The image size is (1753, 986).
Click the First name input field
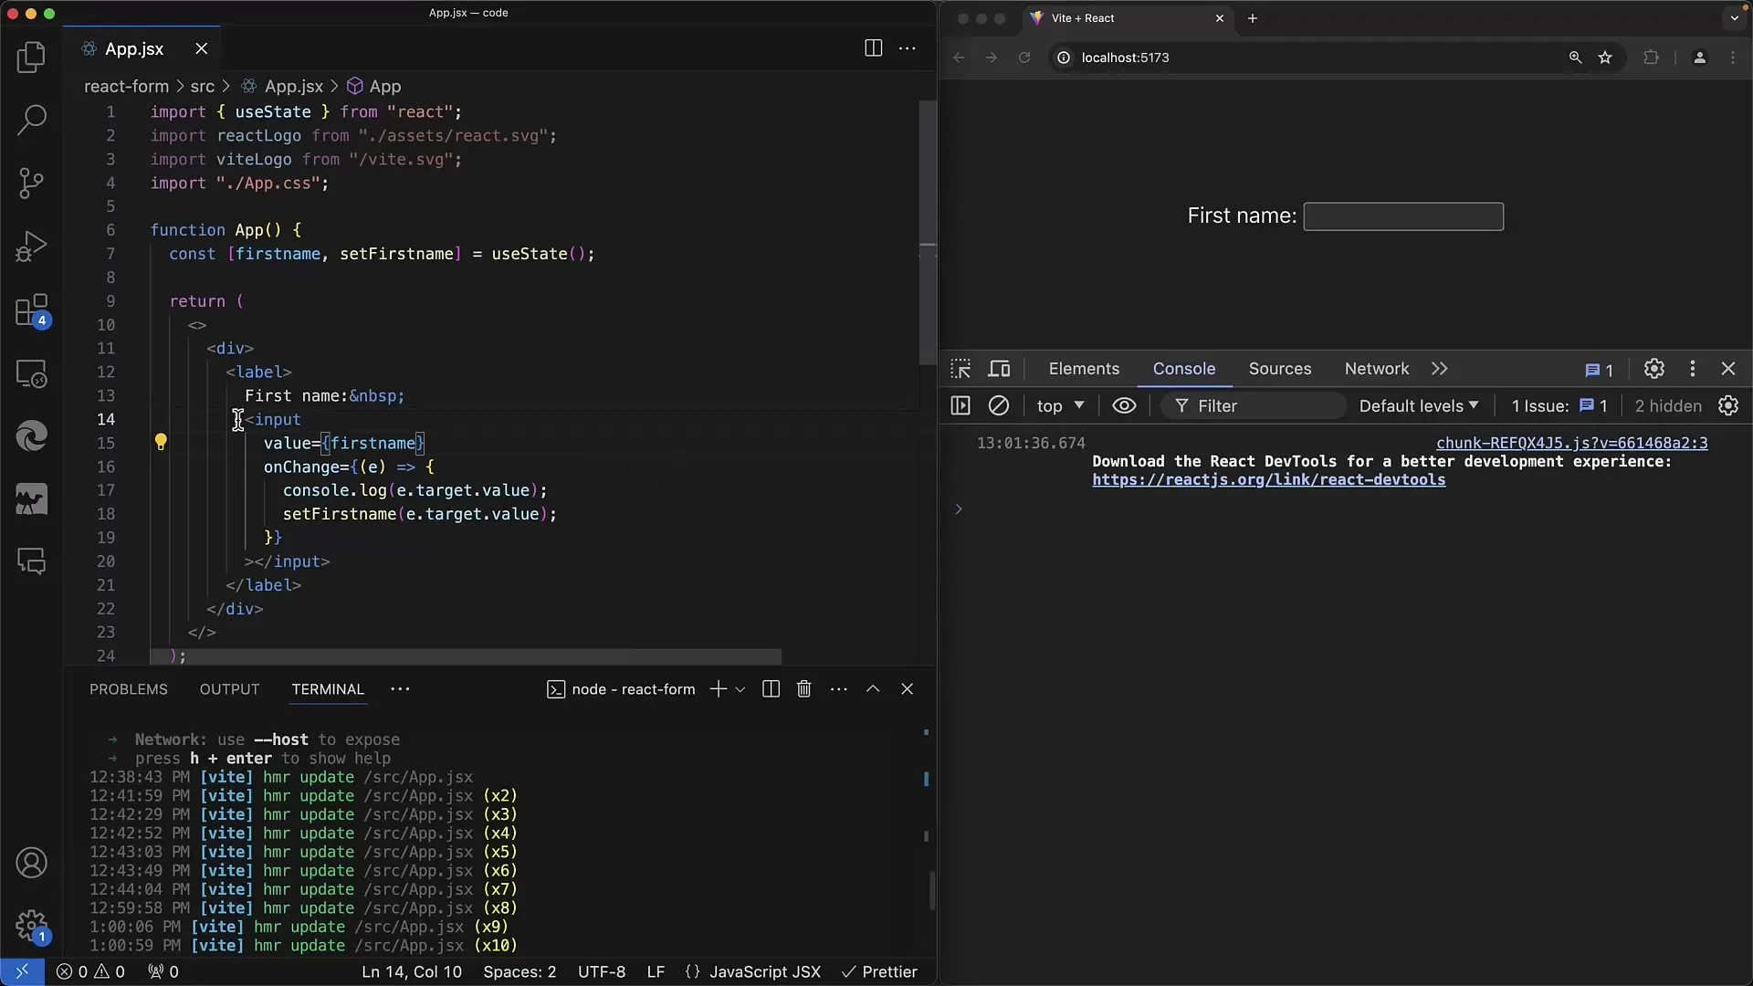click(1403, 216)
